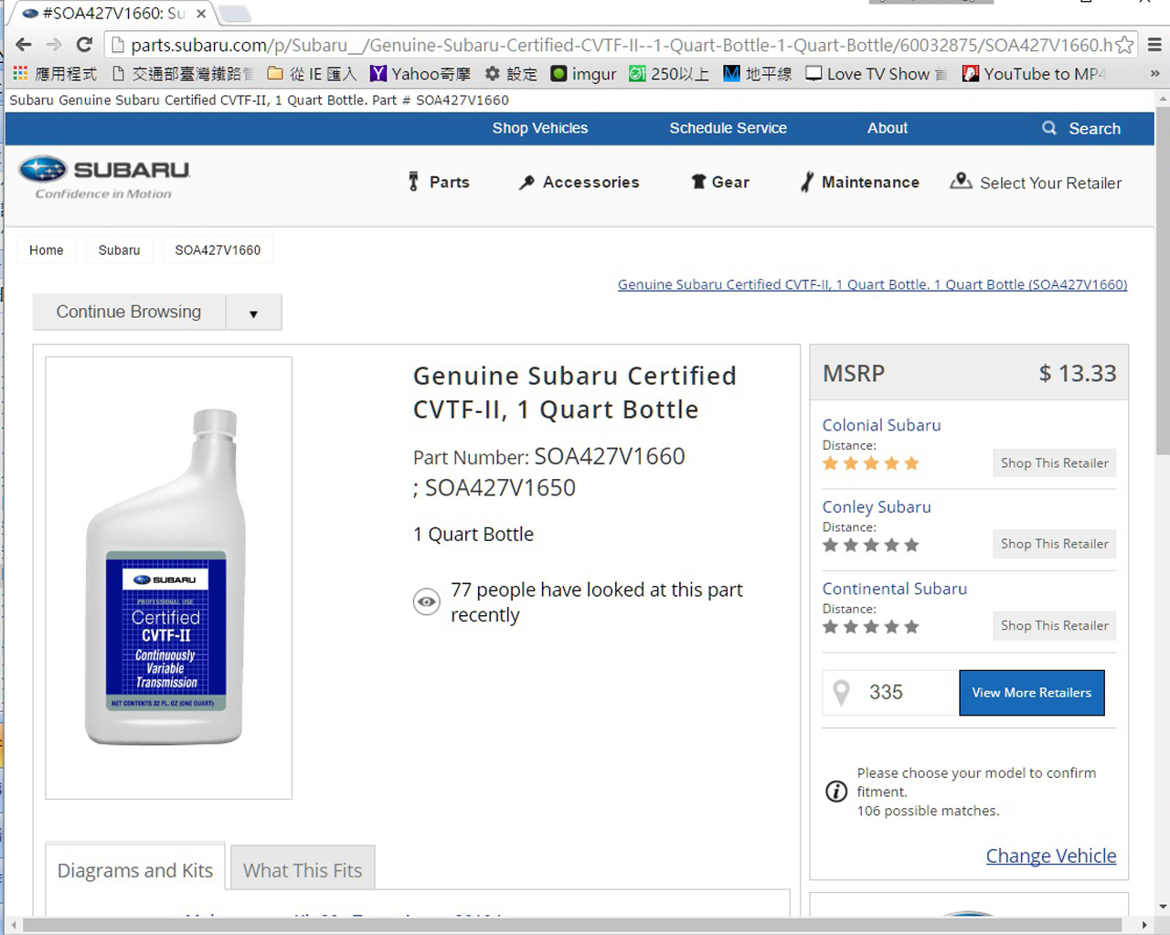
Task: Open the Accessories menu
Action: pos(580,182)
